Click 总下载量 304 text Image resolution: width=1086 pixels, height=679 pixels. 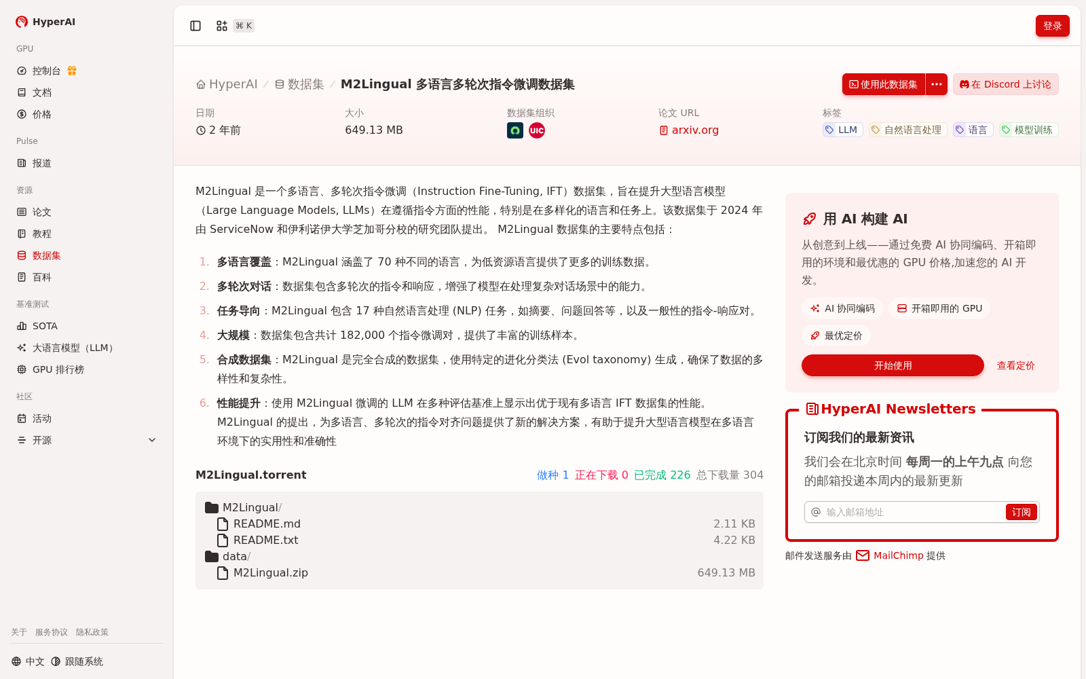[x=730, y=475]
